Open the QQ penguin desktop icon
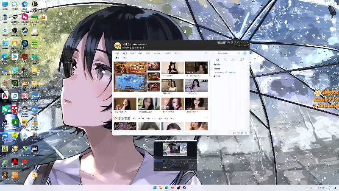The width and height of the screenshot is (339, 191). tap(5, 96)
